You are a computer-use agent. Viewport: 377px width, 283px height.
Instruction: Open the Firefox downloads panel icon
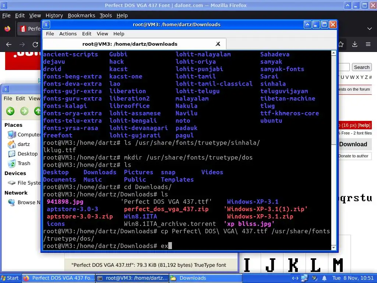[355, 44]
